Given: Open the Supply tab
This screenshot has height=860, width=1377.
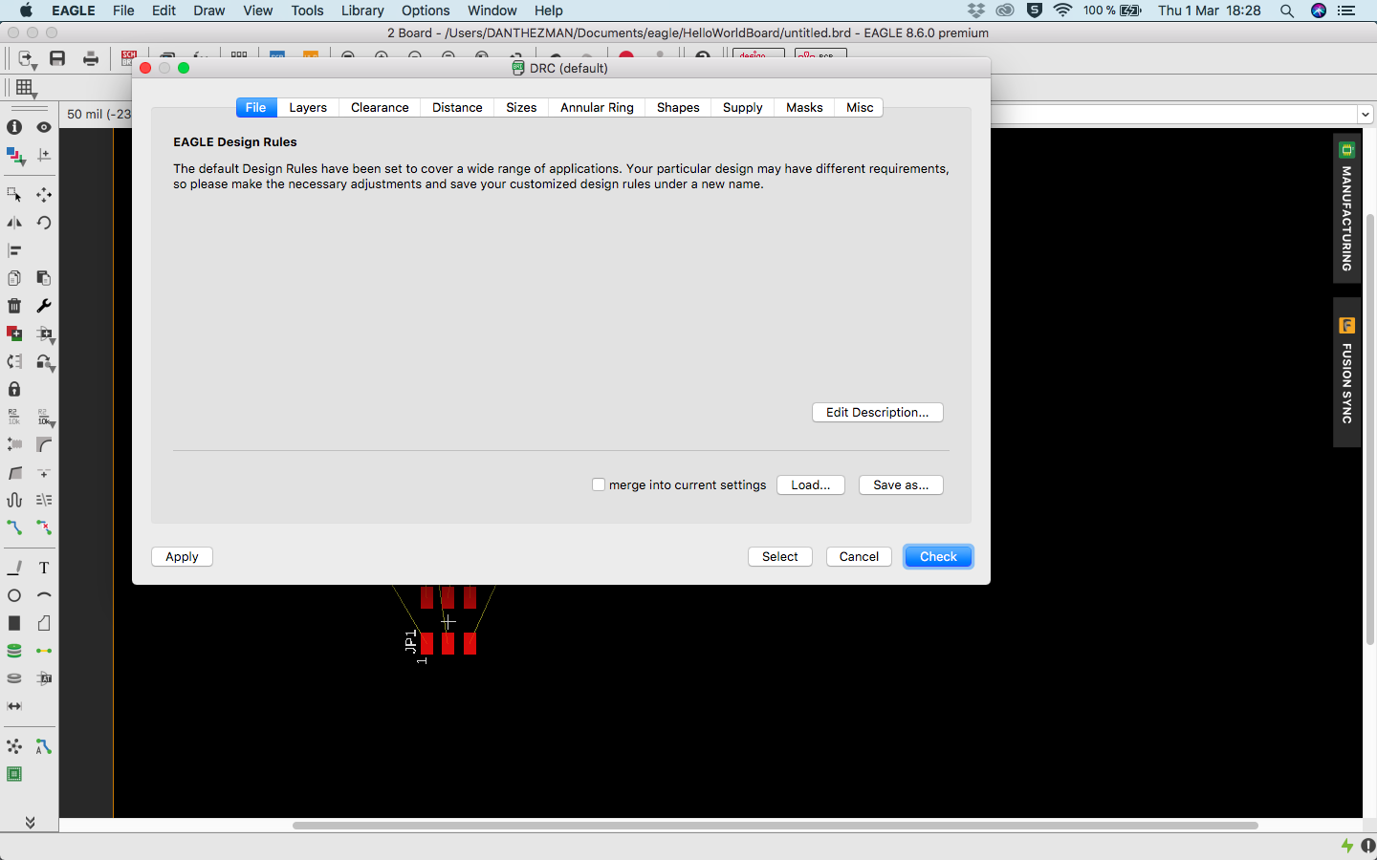Looking at the screenshot, I should [743, 108].
